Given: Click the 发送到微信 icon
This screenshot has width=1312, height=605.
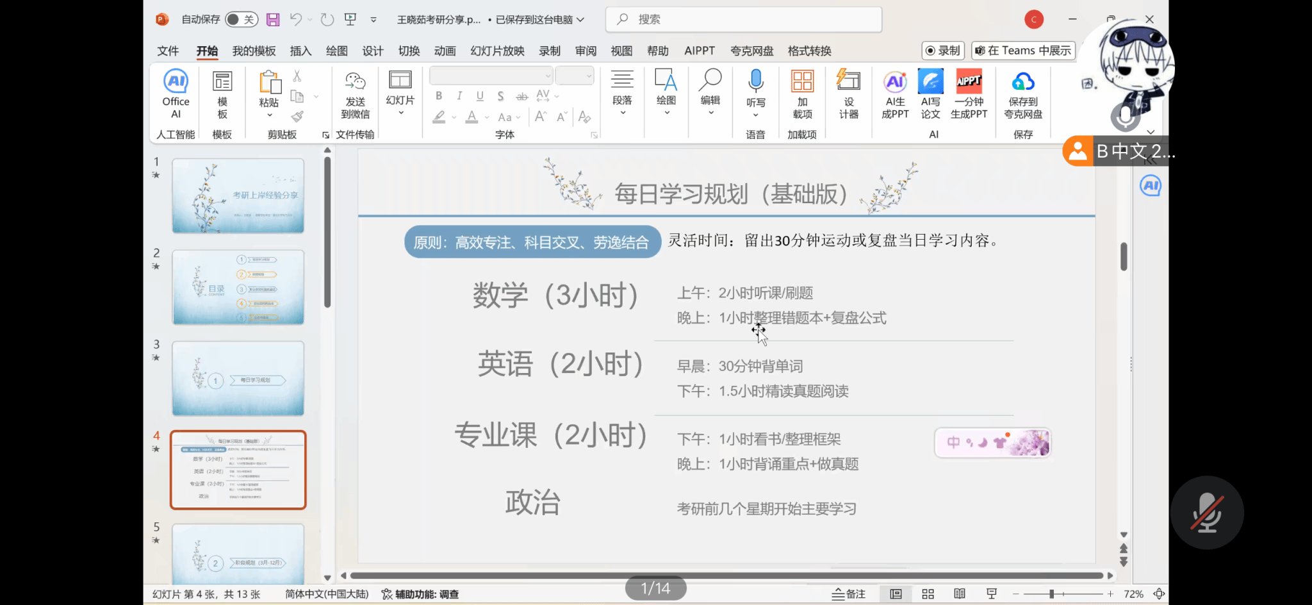Looking at the screenshot, I should pyautogui.click(x=355, y=82).
